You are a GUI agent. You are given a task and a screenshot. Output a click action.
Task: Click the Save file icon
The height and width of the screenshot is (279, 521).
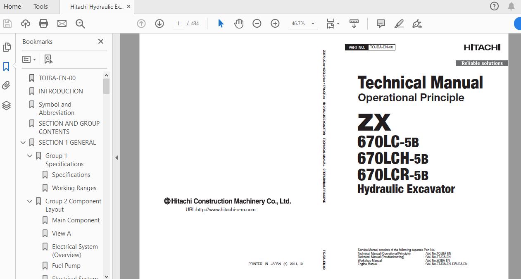click(7, 24)
